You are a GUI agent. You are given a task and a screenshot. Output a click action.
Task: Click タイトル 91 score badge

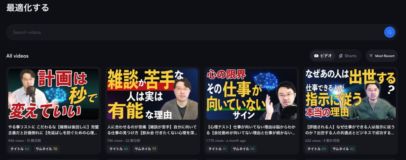tap(217, 149)
